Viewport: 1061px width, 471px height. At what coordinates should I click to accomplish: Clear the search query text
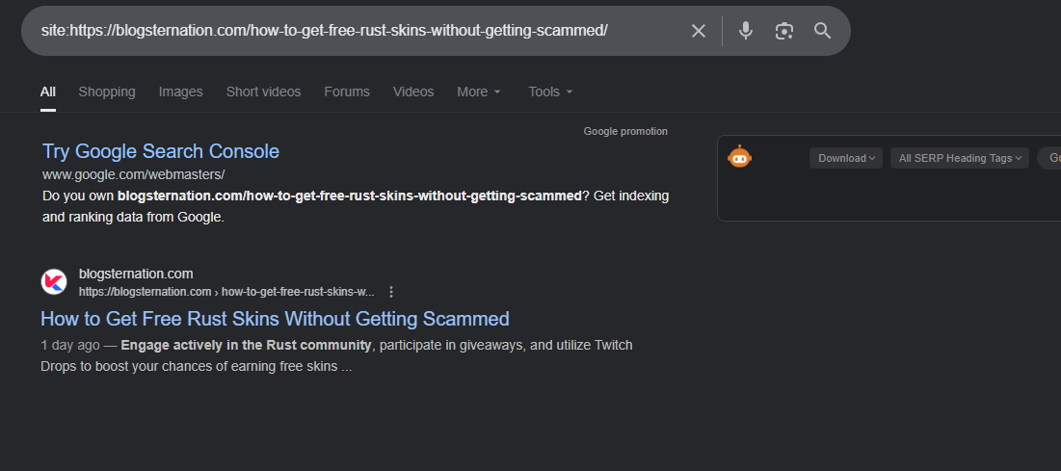699,31
